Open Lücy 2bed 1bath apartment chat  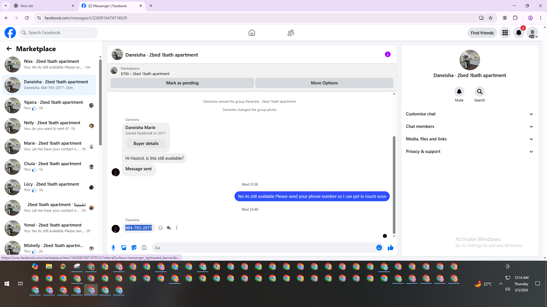tap(49, 187)
